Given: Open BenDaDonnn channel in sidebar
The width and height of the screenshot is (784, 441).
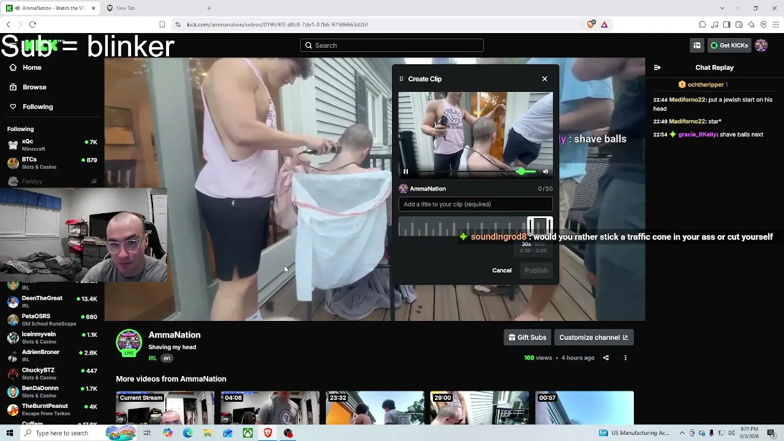Looking at the screenshot, I should point(52,391).
